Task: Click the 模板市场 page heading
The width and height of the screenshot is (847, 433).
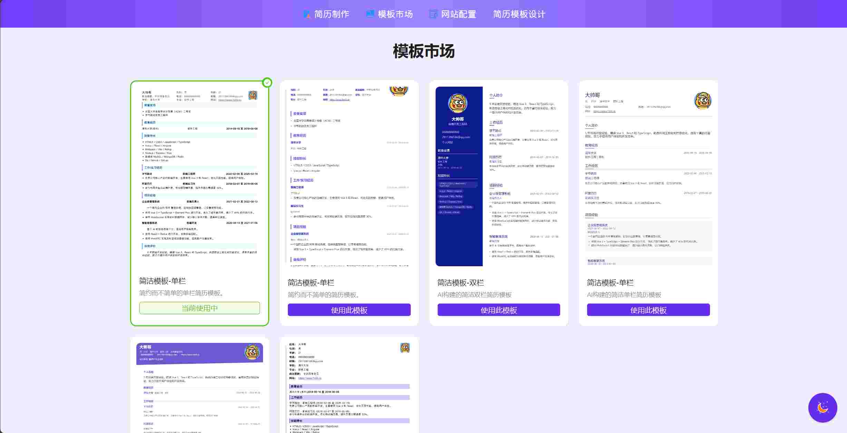Action: 423,51
